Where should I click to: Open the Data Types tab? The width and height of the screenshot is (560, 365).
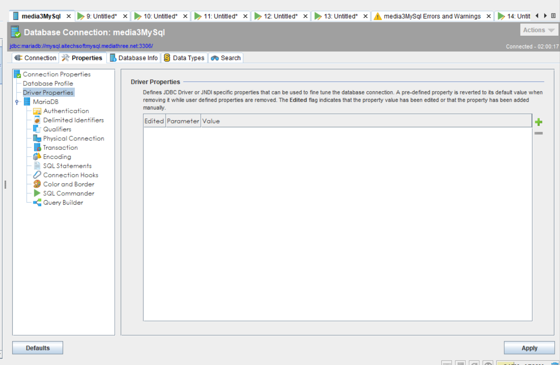coord(184,58)
